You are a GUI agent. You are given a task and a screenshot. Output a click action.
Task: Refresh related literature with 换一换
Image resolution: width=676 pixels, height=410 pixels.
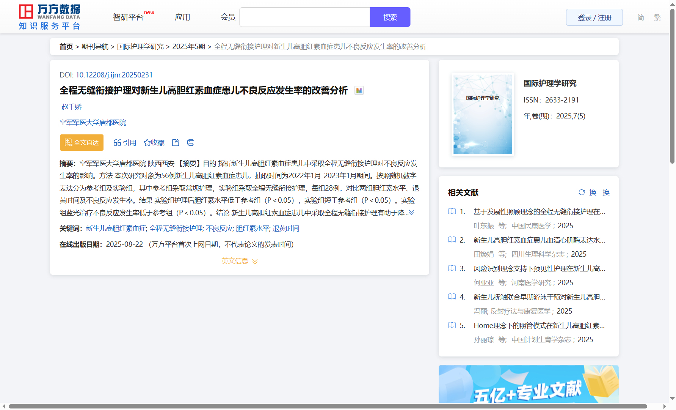pyautogui.click(x=594, y=192)
